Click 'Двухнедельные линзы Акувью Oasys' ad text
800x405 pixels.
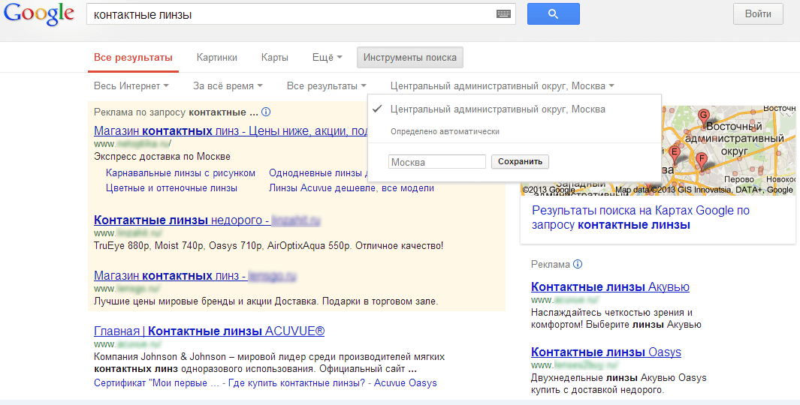619,383
